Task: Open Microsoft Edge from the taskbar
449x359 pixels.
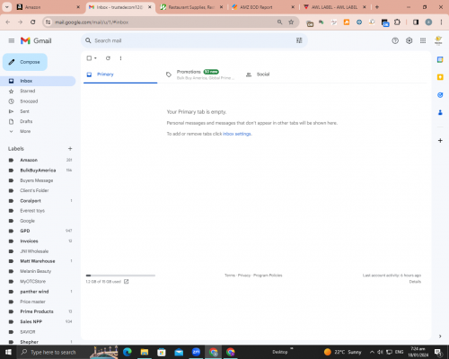Action: (x=128, y=352)
